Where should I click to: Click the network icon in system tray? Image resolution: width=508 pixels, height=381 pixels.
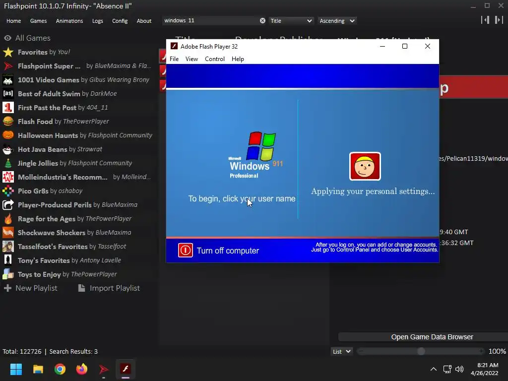[447, 369]
